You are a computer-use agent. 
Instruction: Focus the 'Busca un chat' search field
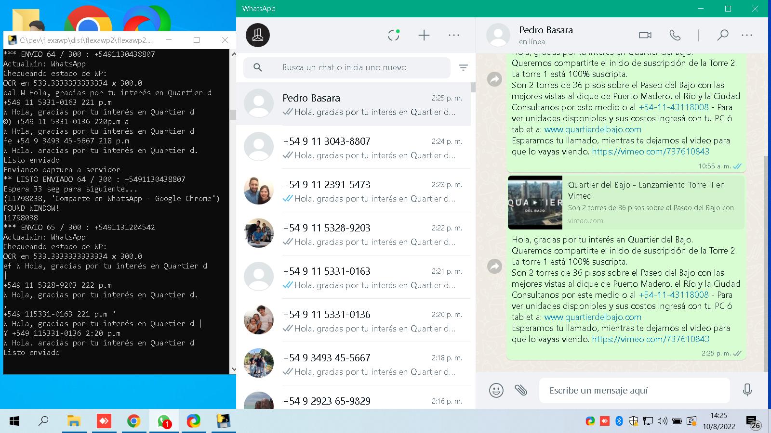347,68
